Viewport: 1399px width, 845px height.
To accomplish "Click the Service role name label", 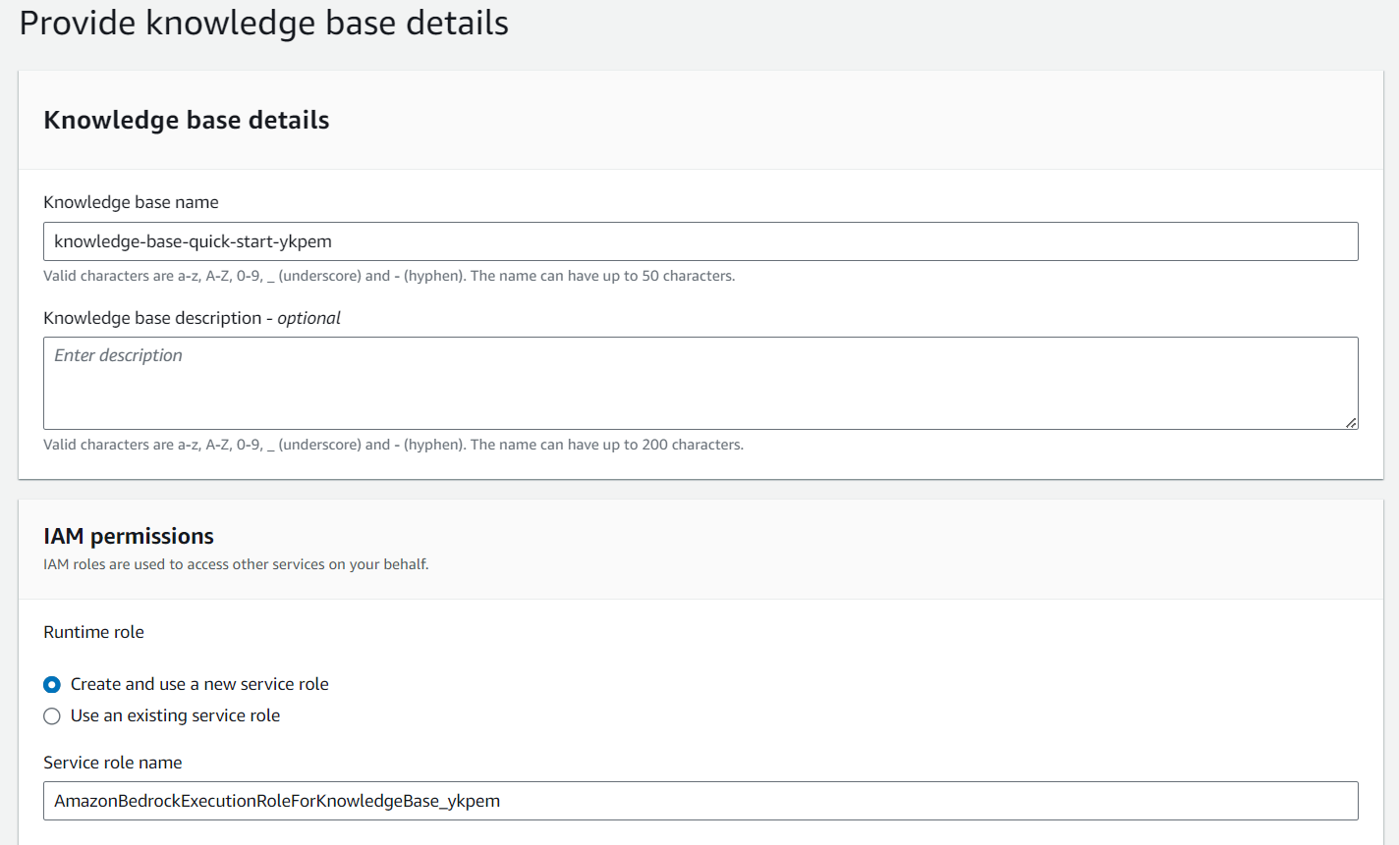I will tap(112, 763).
